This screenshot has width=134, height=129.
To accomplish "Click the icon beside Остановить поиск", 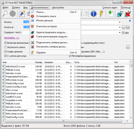I will [32, 16].
